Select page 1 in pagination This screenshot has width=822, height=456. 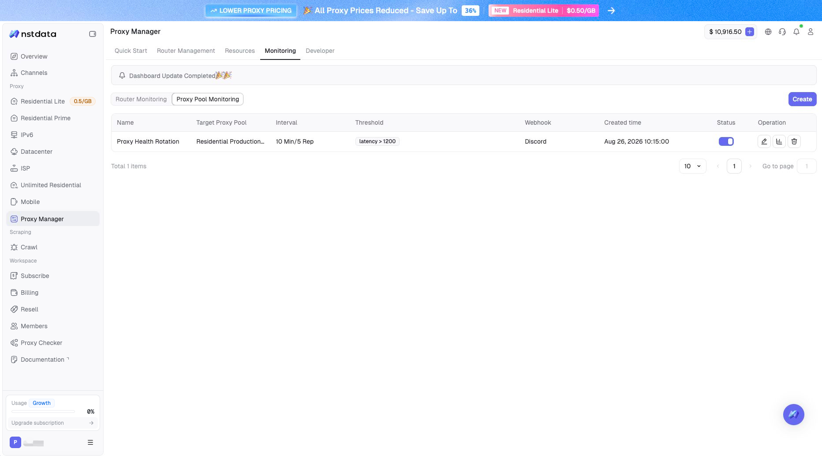[734, 166]
